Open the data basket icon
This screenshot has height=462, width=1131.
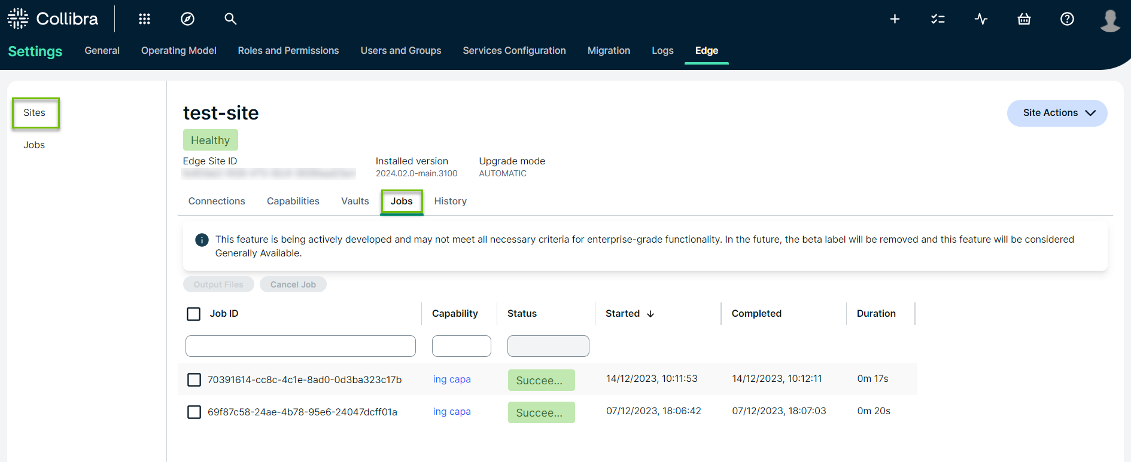coord(1024,19)
